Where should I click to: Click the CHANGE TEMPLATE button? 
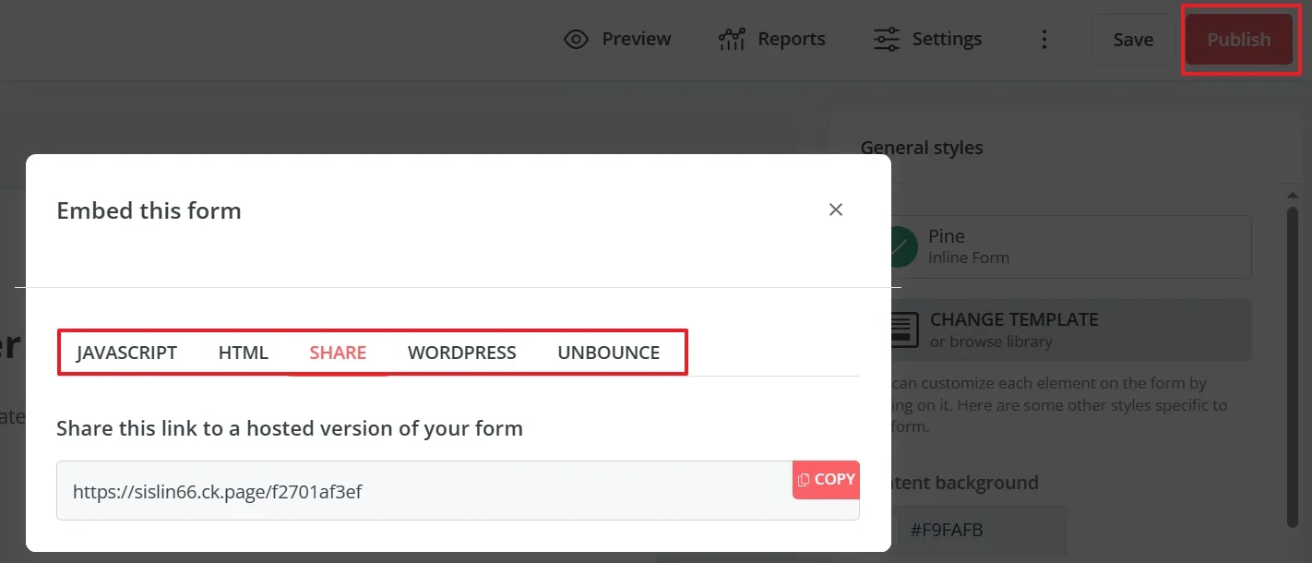pyautogui.click(x=1070, y=329)
